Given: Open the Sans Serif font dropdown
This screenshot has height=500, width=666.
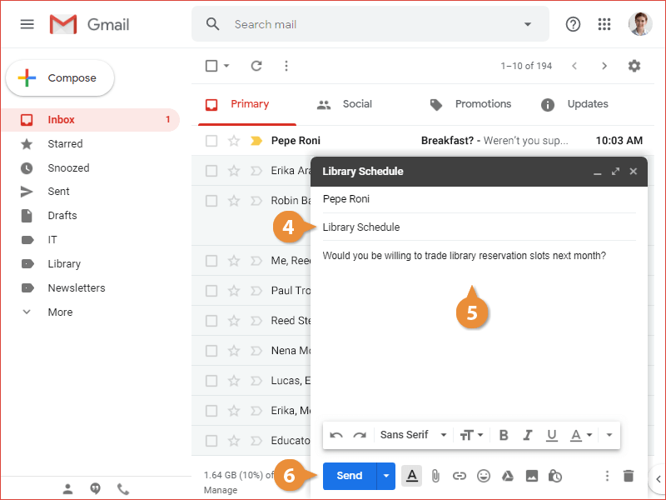Looking at the screenshot, I should pos(413,435).
